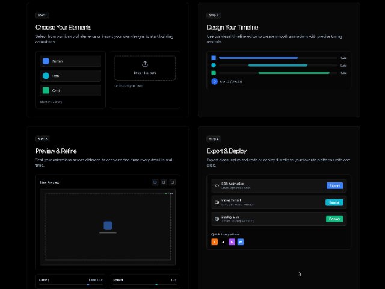Click the Live Preview label

click(x=50, y=182)
